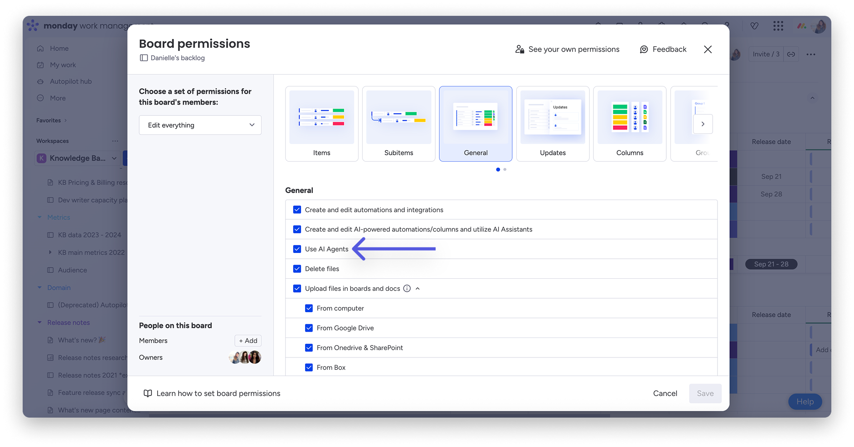Click the second carousel pagination dot
Viewport: 854px width, 447px height.
505,169
